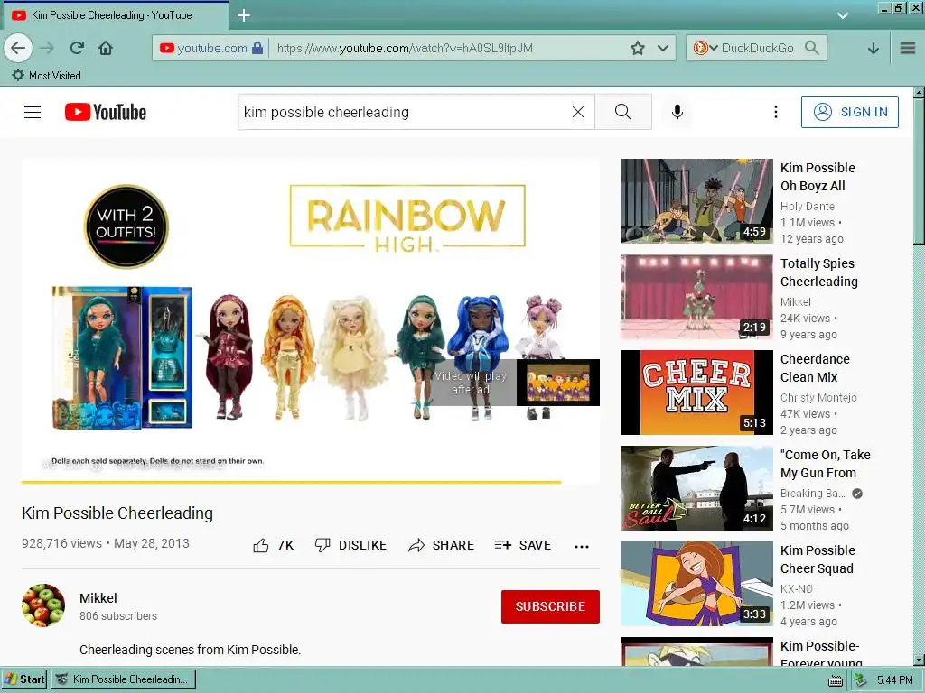This screenshot has width=925, height=693.
Task: Bookmark this page with the star icon
Action: [637, 48]
